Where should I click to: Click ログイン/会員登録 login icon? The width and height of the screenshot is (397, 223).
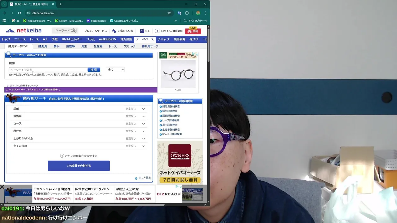pyautogui.click(x=169, y=31)
